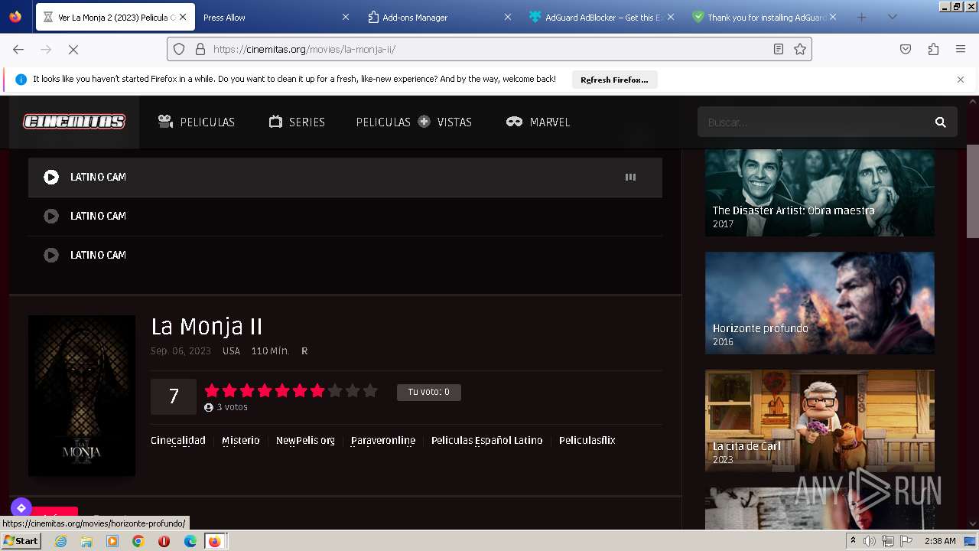Open PELICULAS + VISTAS menu item

click(x=414, y=122)
